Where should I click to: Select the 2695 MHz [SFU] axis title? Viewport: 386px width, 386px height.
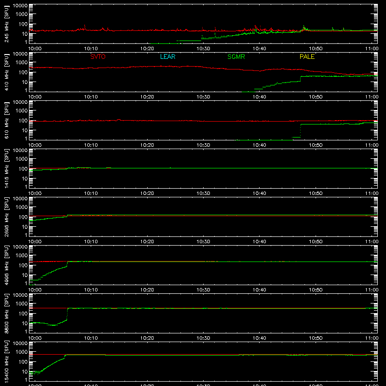pos(6,217)
